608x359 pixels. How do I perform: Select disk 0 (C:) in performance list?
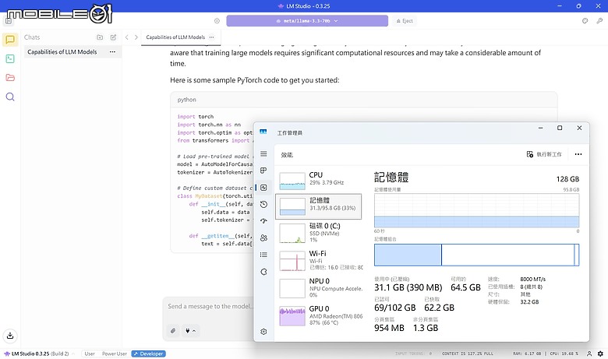tap(319, 232)
